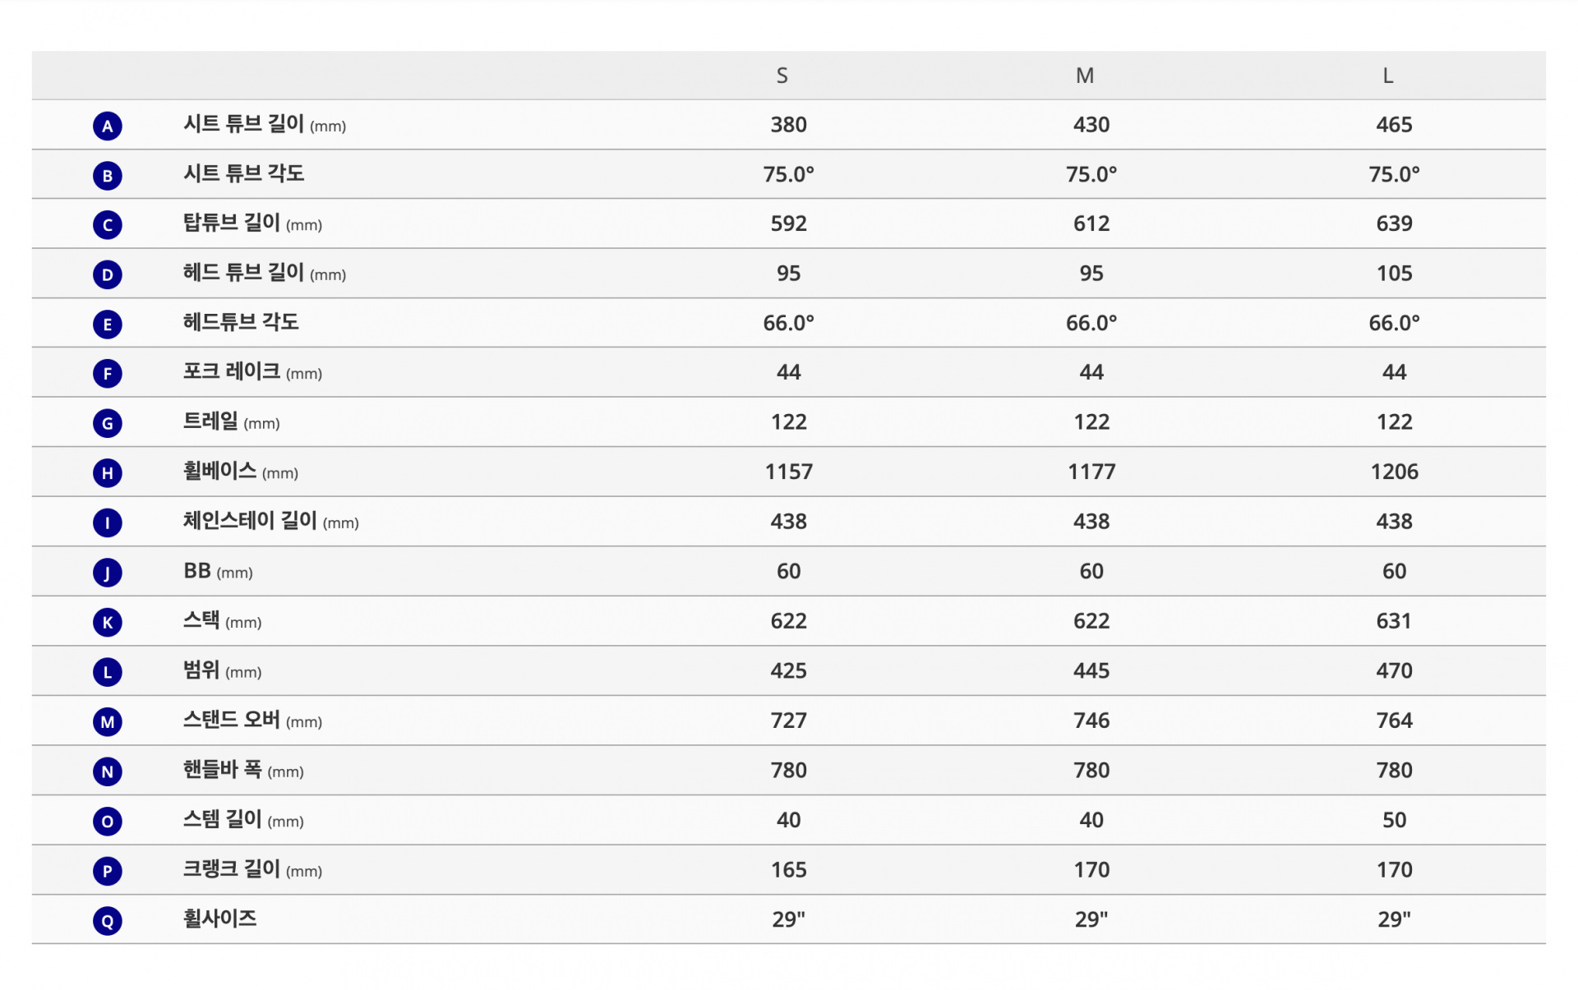Click the 1177 wheelbase value for size M
1578x990 pixels.
click(1091, 472)
